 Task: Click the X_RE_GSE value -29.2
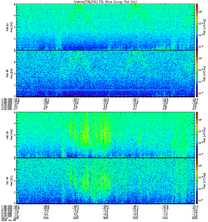point(16,206)
